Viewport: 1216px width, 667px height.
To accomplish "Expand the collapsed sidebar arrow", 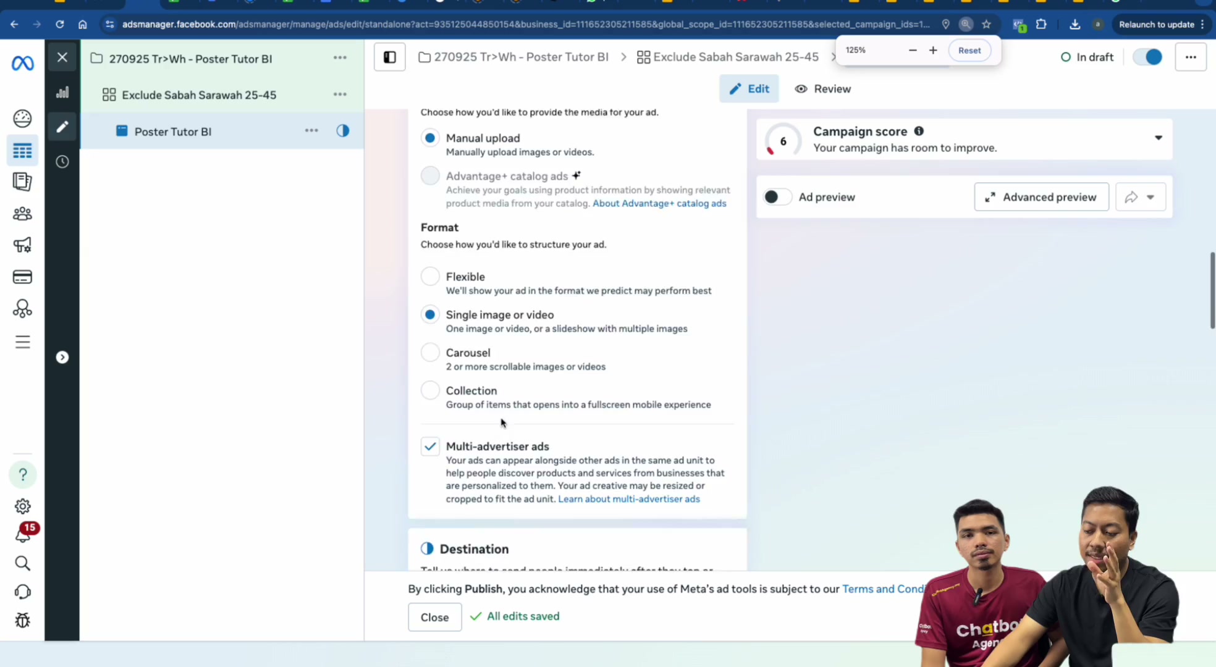I will 62,358.
